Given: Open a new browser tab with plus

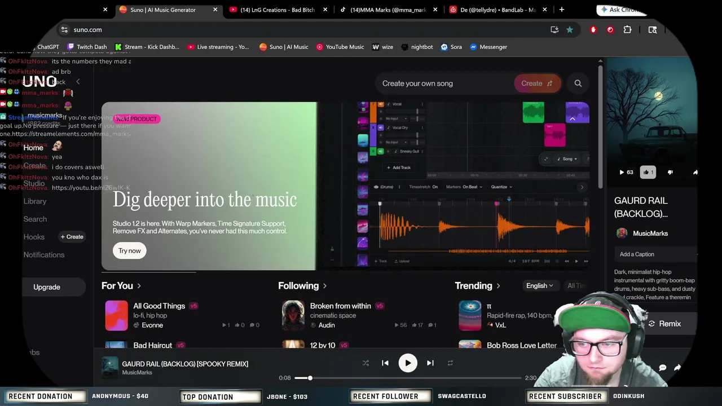Looking at the screenshot, I should click(x=561, y=10).
